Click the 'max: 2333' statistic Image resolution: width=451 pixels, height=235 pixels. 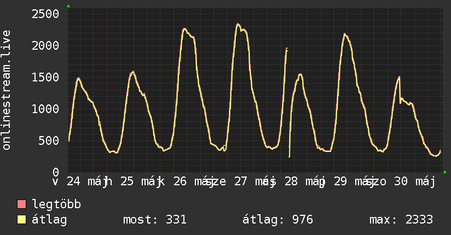pos(401,220)
